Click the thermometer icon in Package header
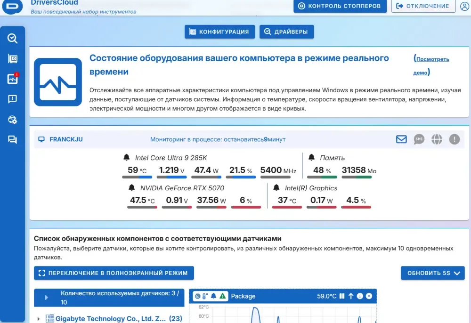This screenshot has height=323, width=471. click(x=205, y=296)
